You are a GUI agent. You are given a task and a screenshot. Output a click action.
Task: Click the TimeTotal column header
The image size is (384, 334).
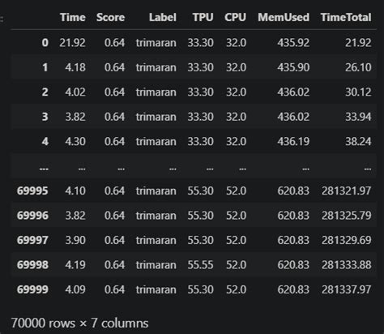point(346,18)
